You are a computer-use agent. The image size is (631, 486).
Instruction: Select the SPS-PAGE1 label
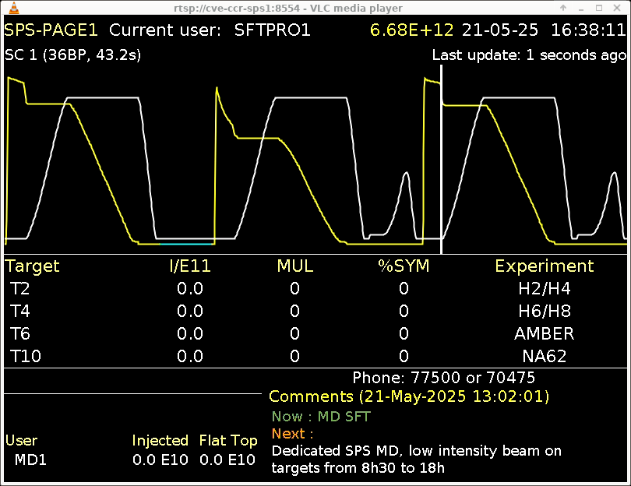point(51,30)
